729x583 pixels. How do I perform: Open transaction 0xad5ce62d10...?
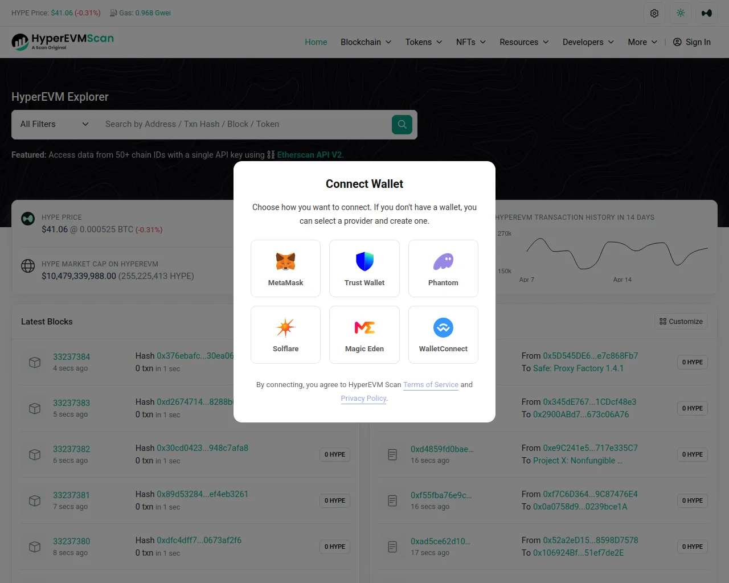(x=441, y=541)
